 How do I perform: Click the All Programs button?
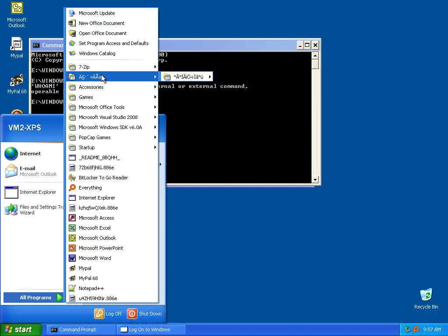click(x=33, y=297)
